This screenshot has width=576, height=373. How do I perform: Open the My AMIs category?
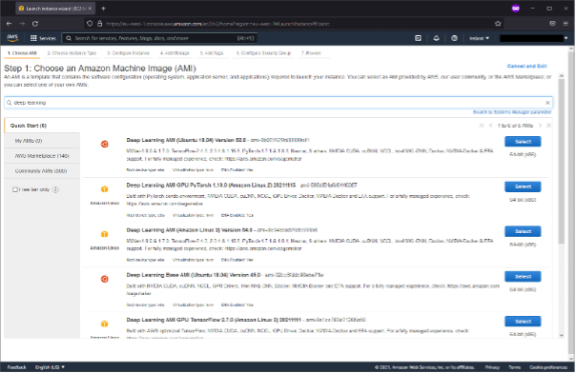(42, 141)
